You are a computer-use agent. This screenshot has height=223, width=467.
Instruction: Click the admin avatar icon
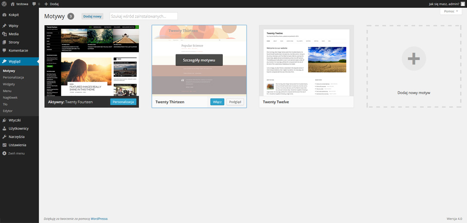[x=462, y=4]
